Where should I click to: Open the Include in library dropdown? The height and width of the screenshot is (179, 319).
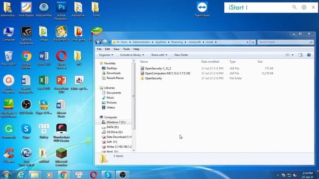pyautogui.click(x=132, y=55)
